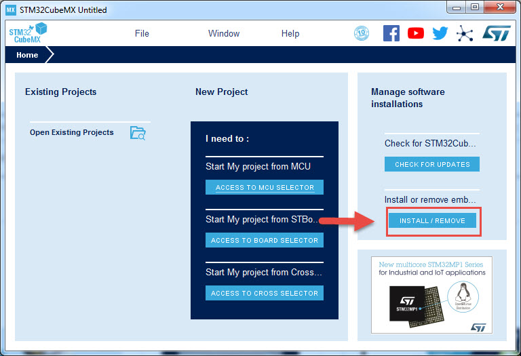Image resolution: width=521 pixels, height=356 pixels.
Task: Click the 'I need to :' text
Action: coord(227,138)
